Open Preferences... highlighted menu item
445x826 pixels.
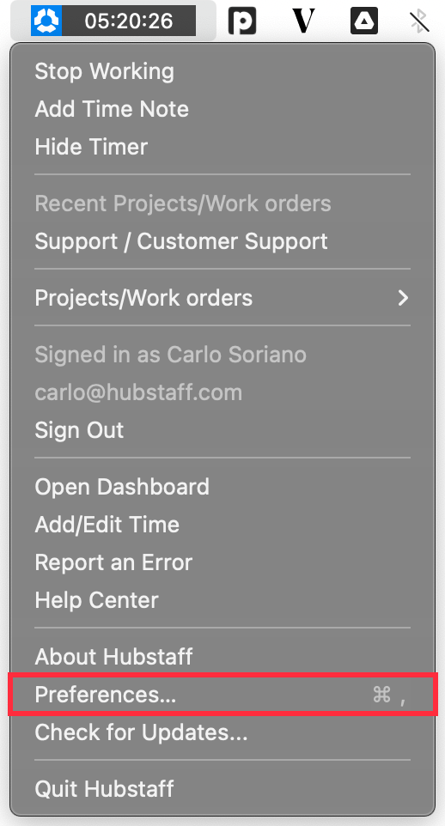point(222,695)
